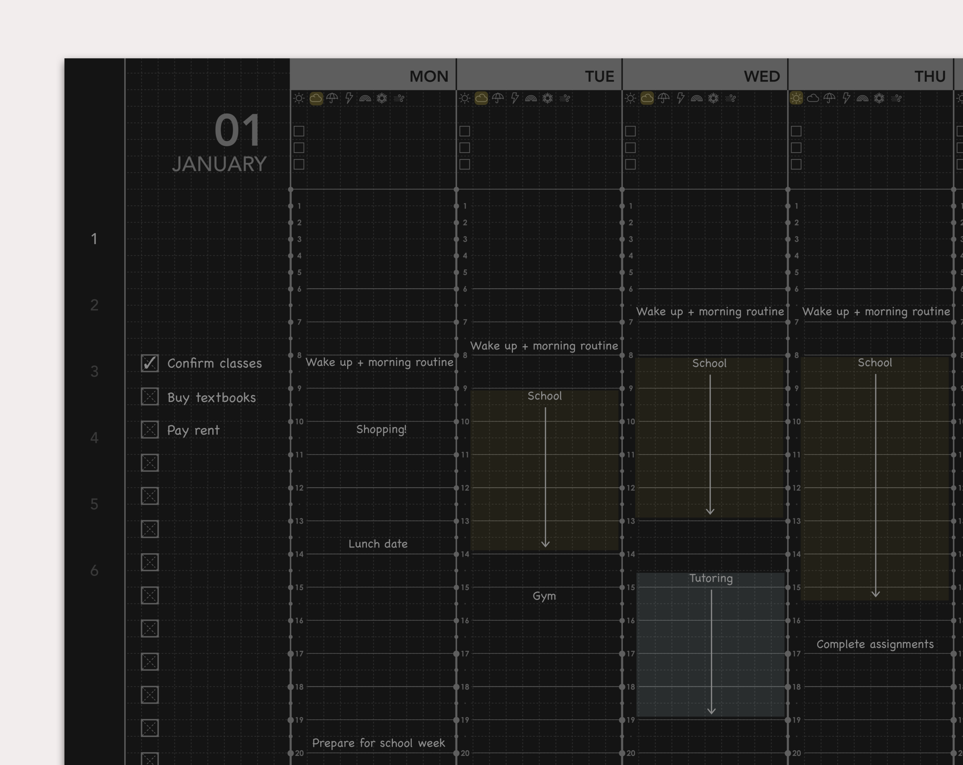The image size is (963, 765).
Task: Select sunny weather icon for Monday
Action: click(x=299, y=99)
